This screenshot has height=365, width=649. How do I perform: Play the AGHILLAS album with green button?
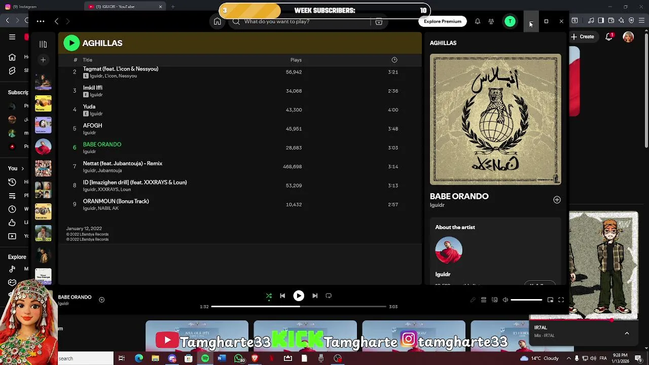click(71, 43)
